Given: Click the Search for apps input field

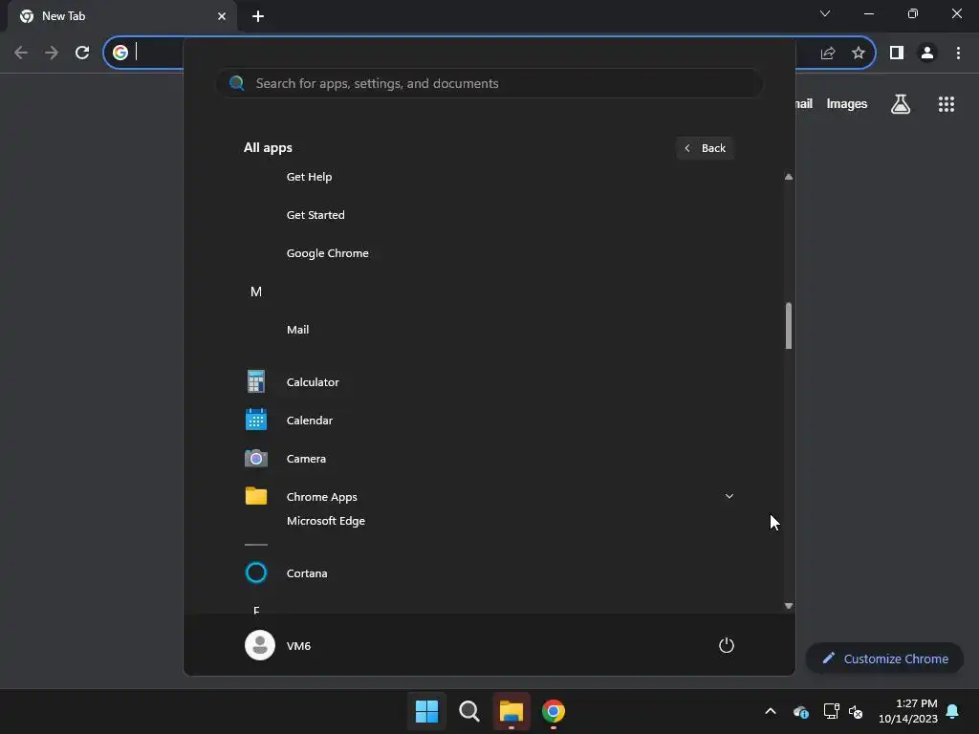Looking at the screenshot, I should click(489, 83).
